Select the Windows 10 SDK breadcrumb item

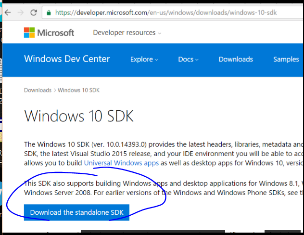pyautogui.click(x=79, y=90)
